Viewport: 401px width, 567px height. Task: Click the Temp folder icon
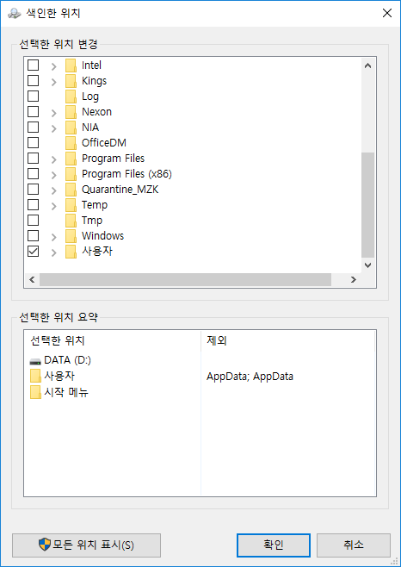point(71,205)
